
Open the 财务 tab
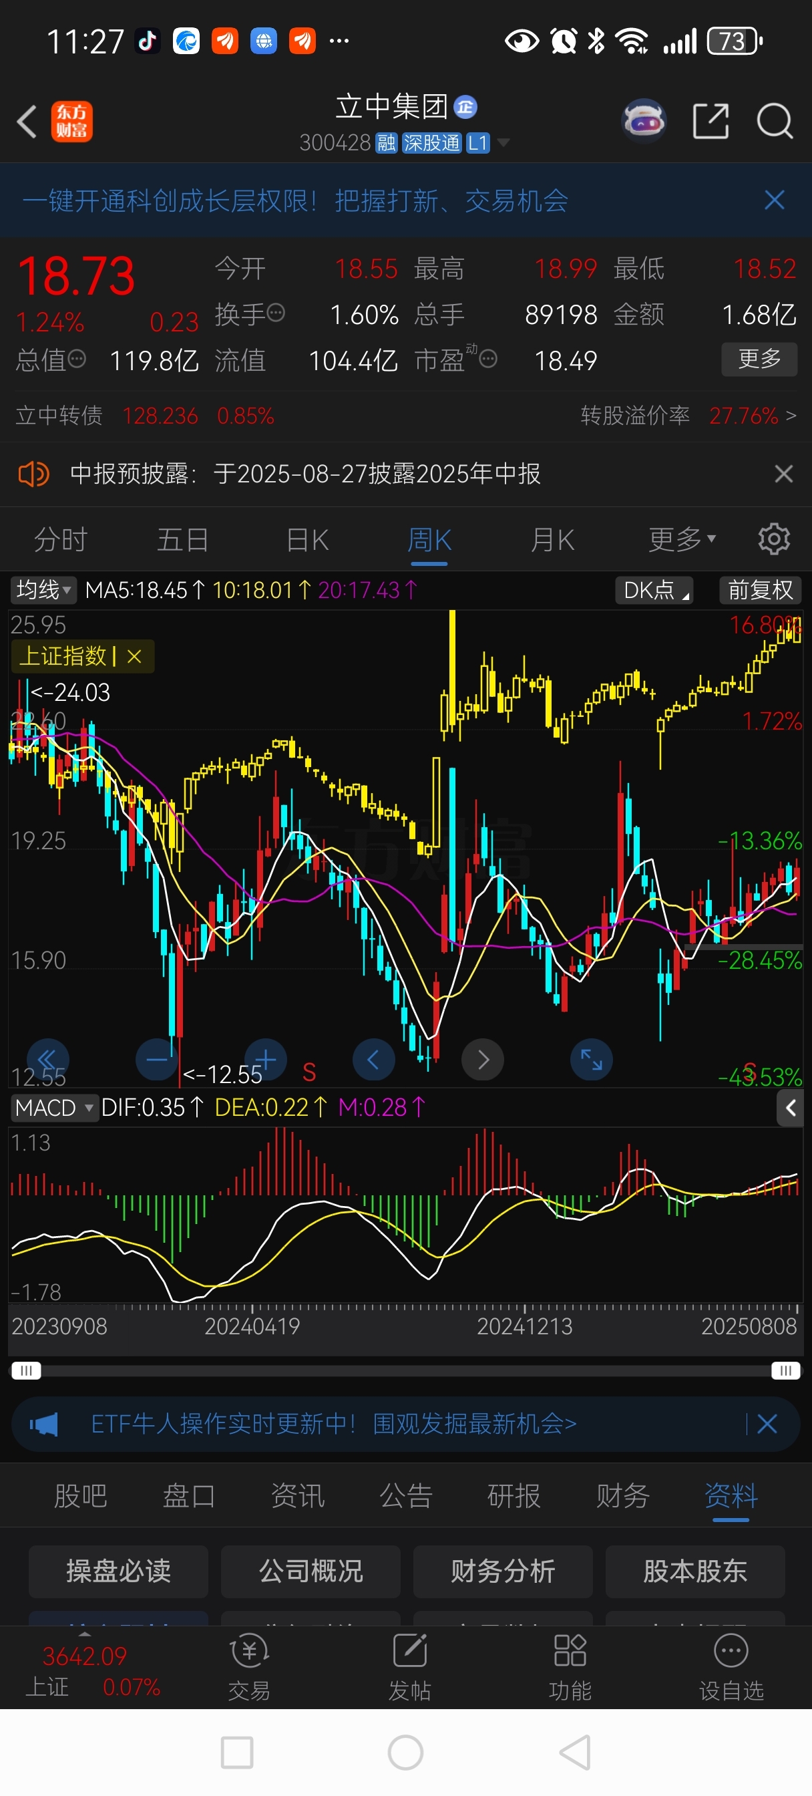point(622,1495)
